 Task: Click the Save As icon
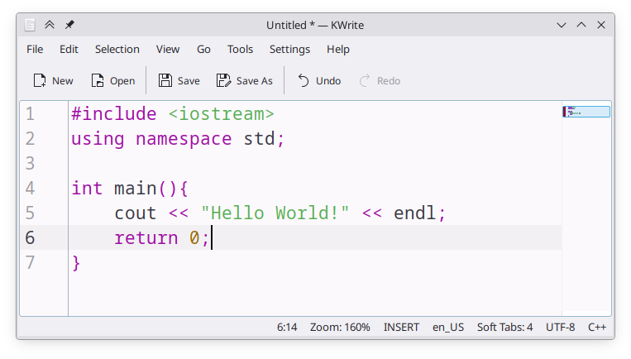pos(224,81)
